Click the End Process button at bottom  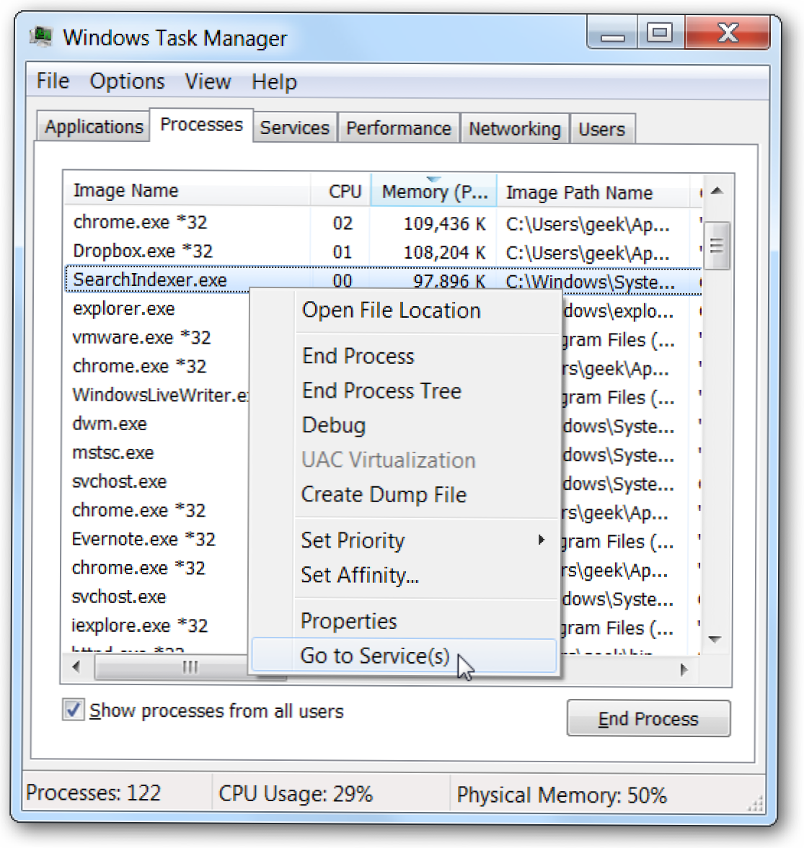coord(648,719)
